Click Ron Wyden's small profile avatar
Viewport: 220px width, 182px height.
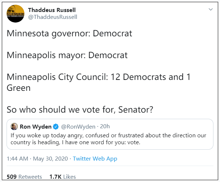[x=14, y=127]
